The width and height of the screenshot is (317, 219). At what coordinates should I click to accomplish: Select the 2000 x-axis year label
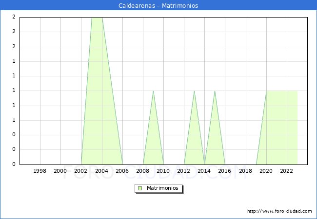(60, 171)
